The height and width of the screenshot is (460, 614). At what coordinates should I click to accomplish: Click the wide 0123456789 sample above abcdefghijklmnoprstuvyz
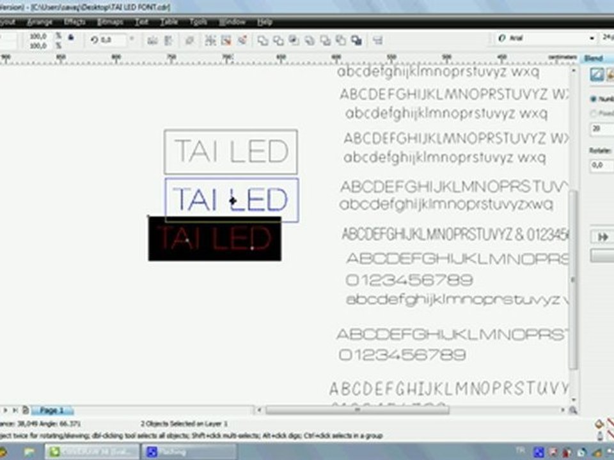(x=409, y=280)
